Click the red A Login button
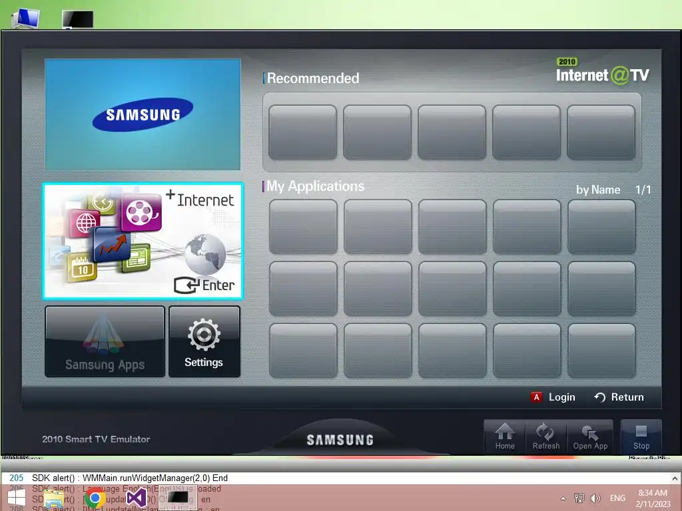The width and height of the screenshot is (682, 511). coord(553,397)
